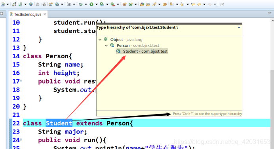Screen dimensions: 274x149
Task: Click the server connection icon with red arrows
Action: tap(14, 4)
